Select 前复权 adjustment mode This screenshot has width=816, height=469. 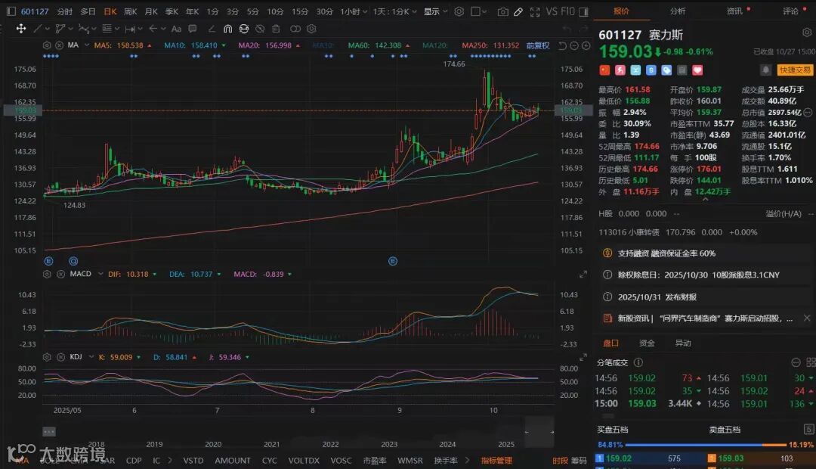(x=538, y=45)
